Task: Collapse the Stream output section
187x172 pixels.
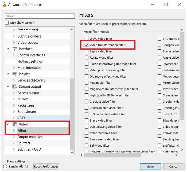Action: 8,86
